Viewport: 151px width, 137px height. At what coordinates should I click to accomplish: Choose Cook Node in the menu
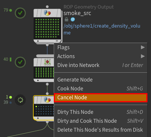coord(100,89)
